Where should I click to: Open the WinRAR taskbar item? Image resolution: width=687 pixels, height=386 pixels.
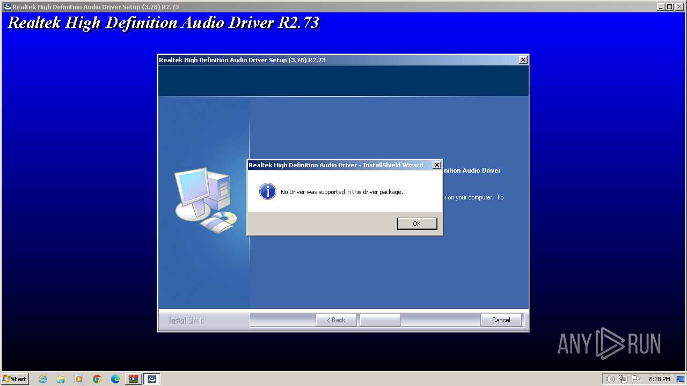[133, 379]
